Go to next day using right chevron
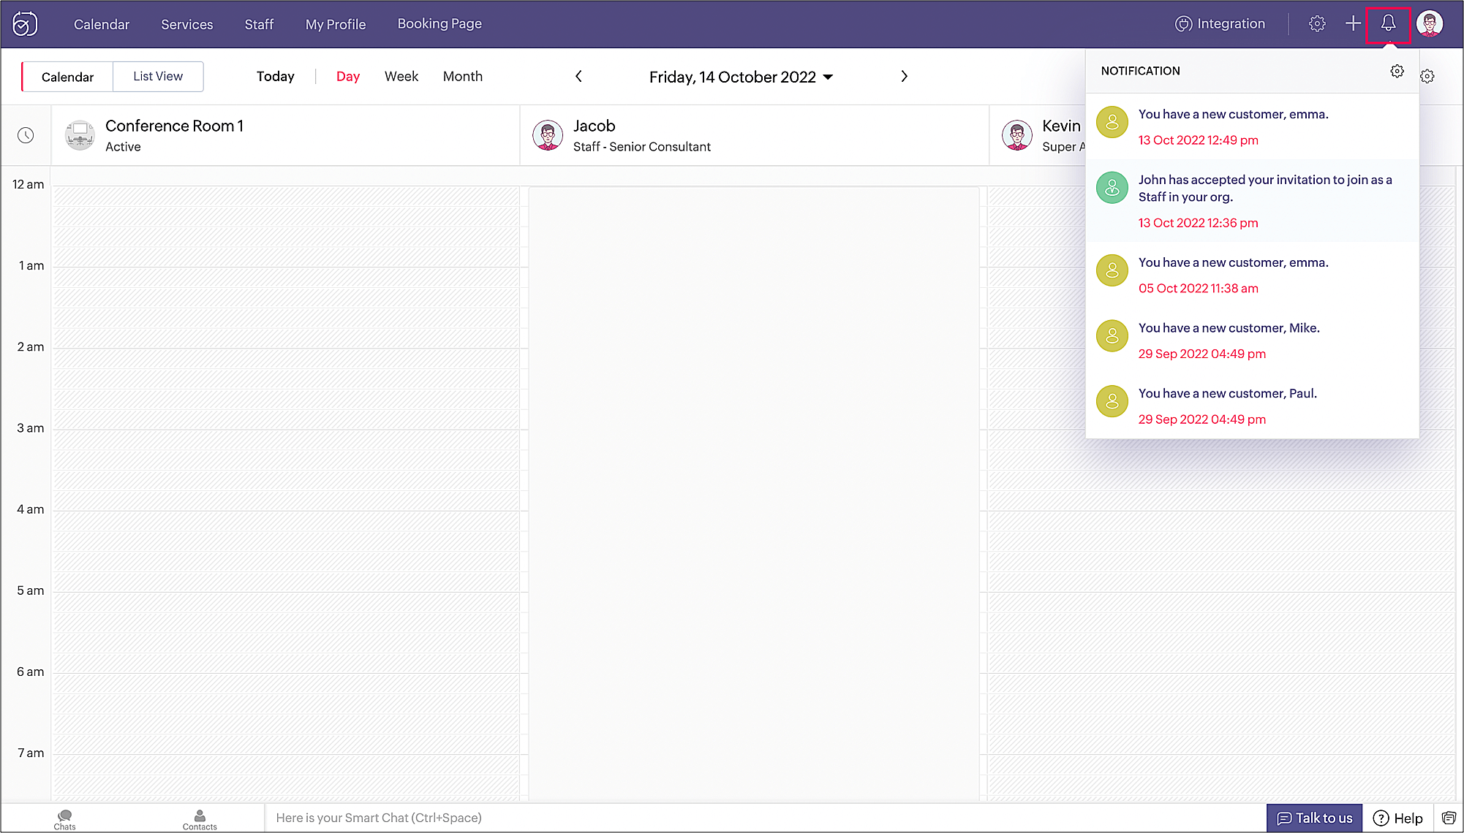Image resolution: width=1464 pixels, height=833 pixels. [904, 76]
